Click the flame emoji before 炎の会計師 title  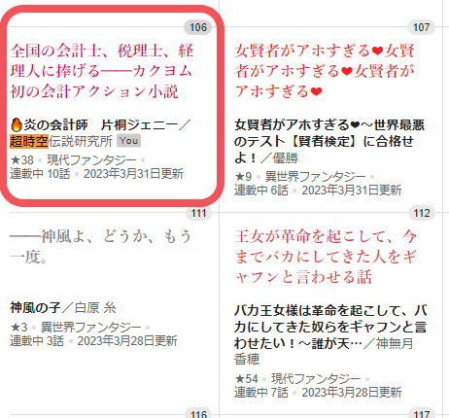pos(17,124)
